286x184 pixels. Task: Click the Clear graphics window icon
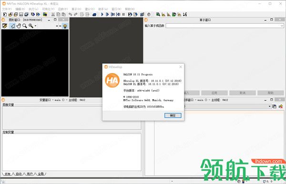click(5, 26)
